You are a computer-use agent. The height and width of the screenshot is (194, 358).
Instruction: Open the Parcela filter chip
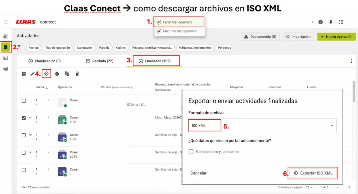(104, 48)
